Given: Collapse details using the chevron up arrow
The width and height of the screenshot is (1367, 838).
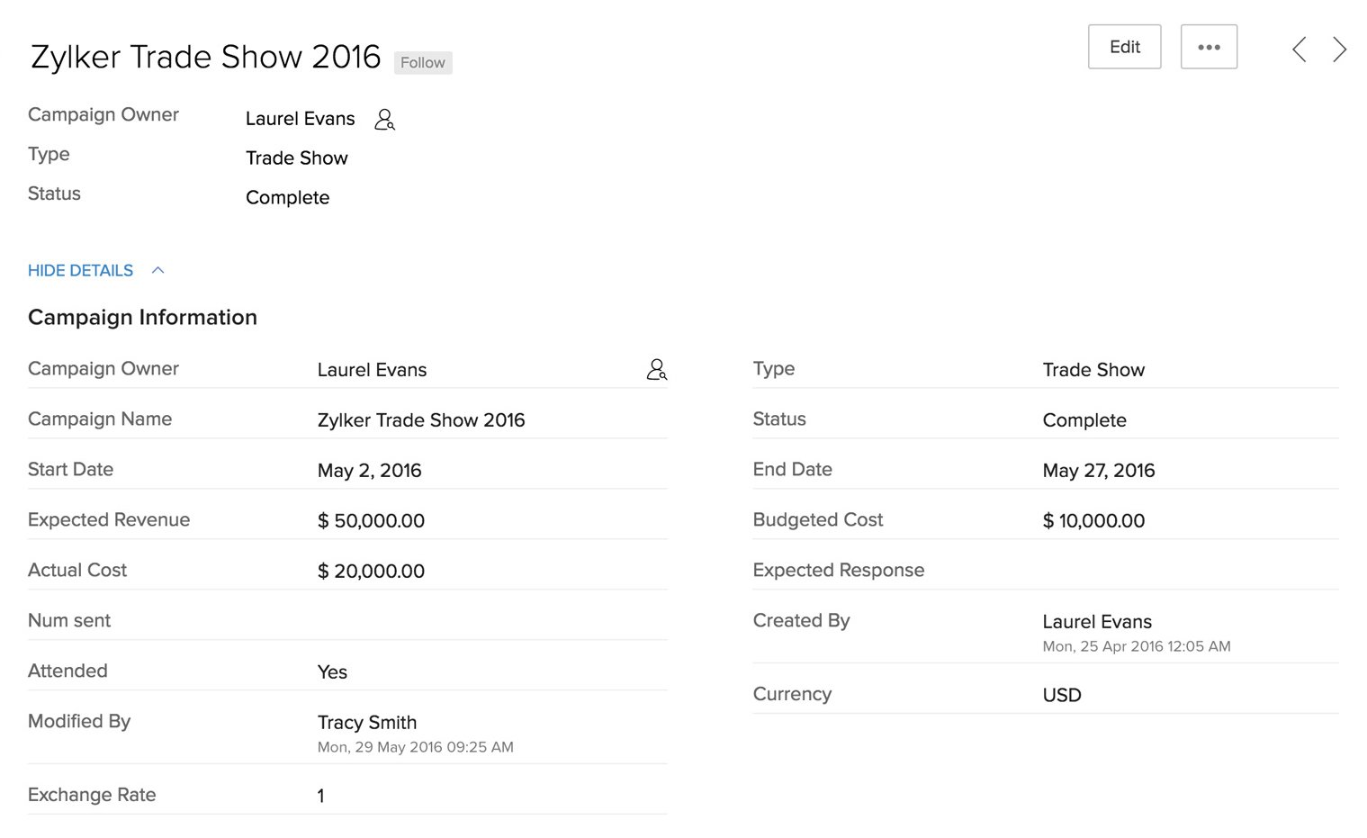Looking at the screenshot, I should coord(158,270).
